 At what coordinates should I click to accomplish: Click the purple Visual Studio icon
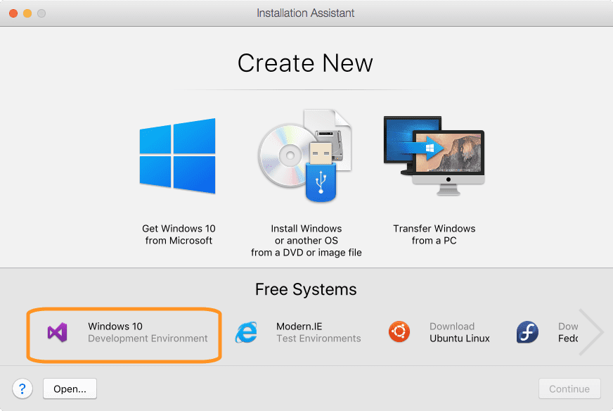tap(58, 332)
